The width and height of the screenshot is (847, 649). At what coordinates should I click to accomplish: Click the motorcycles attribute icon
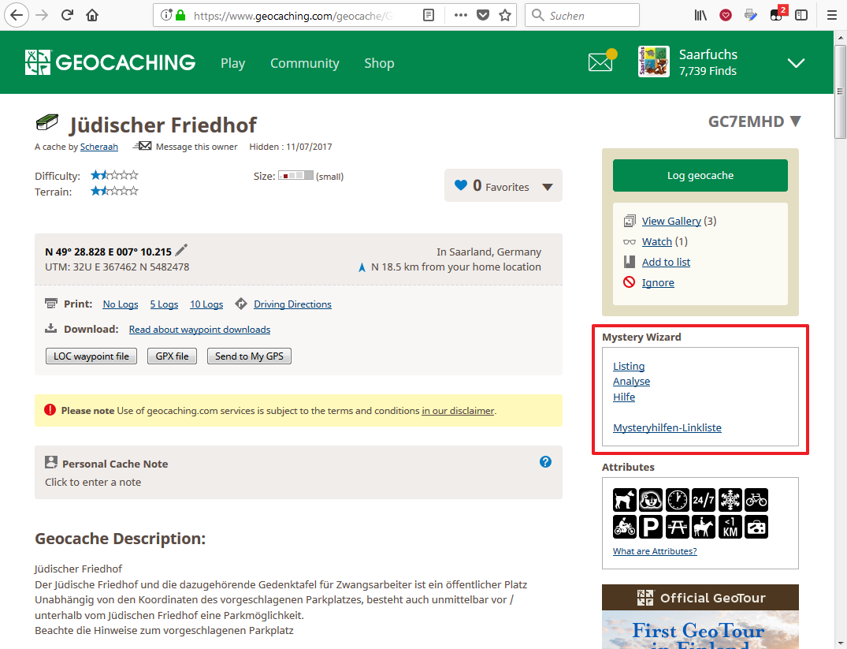pos(625,527)
